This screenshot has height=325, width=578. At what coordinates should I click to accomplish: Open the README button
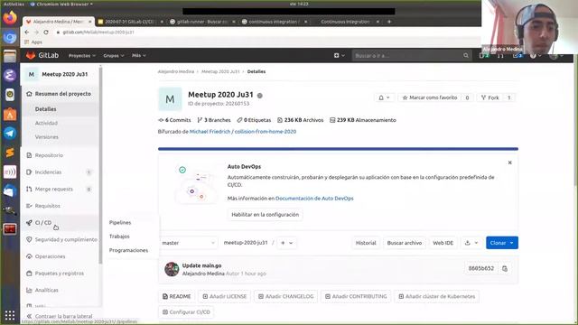coord(177,296)
